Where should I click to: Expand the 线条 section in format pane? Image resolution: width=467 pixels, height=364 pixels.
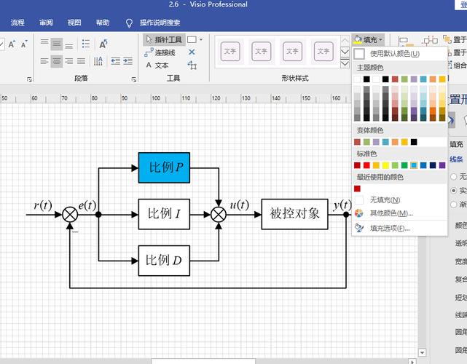[x=456, y=159]
